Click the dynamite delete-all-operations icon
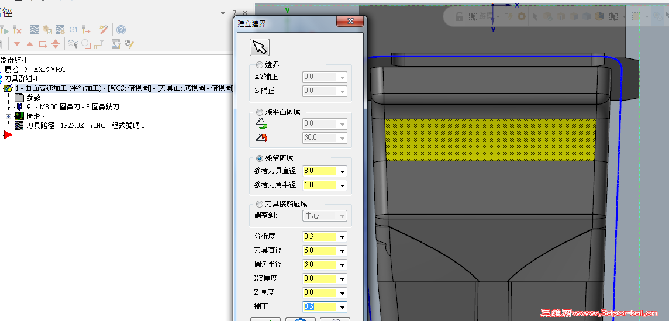669x321 pixels. pos(104,29)
